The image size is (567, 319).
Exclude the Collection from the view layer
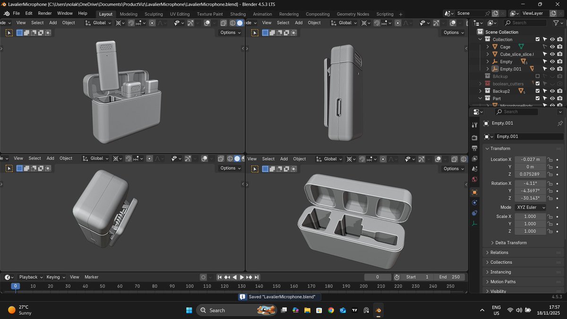click(x=537, y=40)
